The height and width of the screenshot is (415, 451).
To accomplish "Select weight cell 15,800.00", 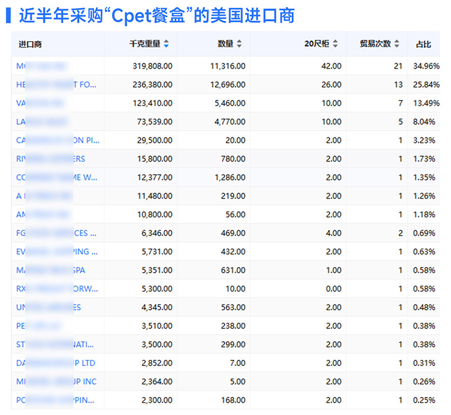I will coord(154,159).
